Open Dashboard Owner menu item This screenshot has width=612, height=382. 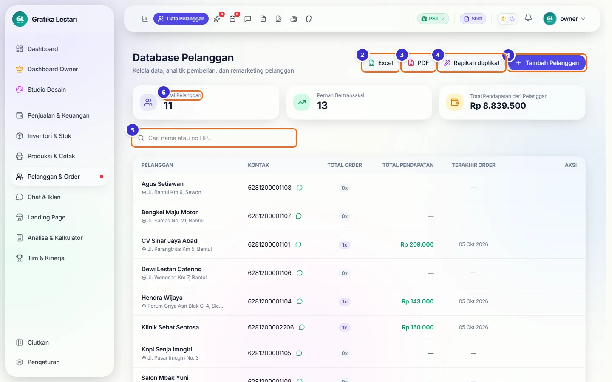tap(59, 69)
